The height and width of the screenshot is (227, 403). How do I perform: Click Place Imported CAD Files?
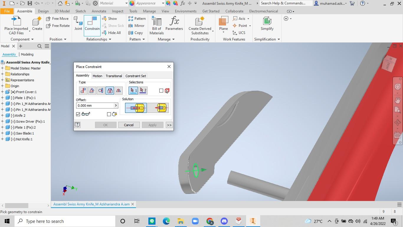point(16,25)
